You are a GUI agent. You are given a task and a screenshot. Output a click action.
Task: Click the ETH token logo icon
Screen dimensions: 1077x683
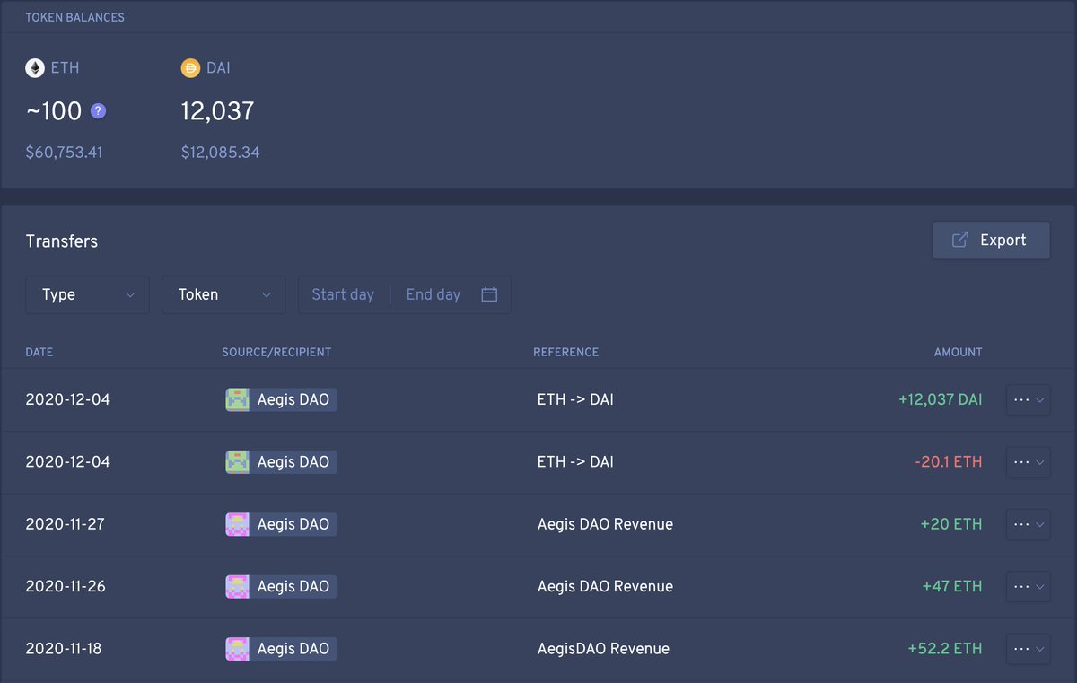(x=35, y=68)
